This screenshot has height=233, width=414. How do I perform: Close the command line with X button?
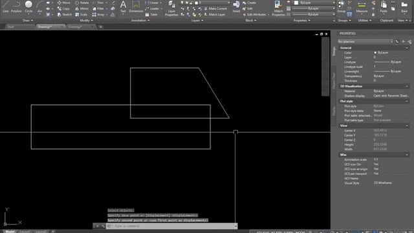(x=98, y=226)
